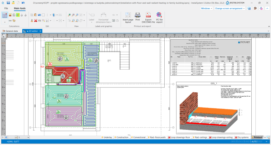Viewport: 271px width, 145px height.
Task: Click the scissors Cut icon
Action: click(32, 21)
